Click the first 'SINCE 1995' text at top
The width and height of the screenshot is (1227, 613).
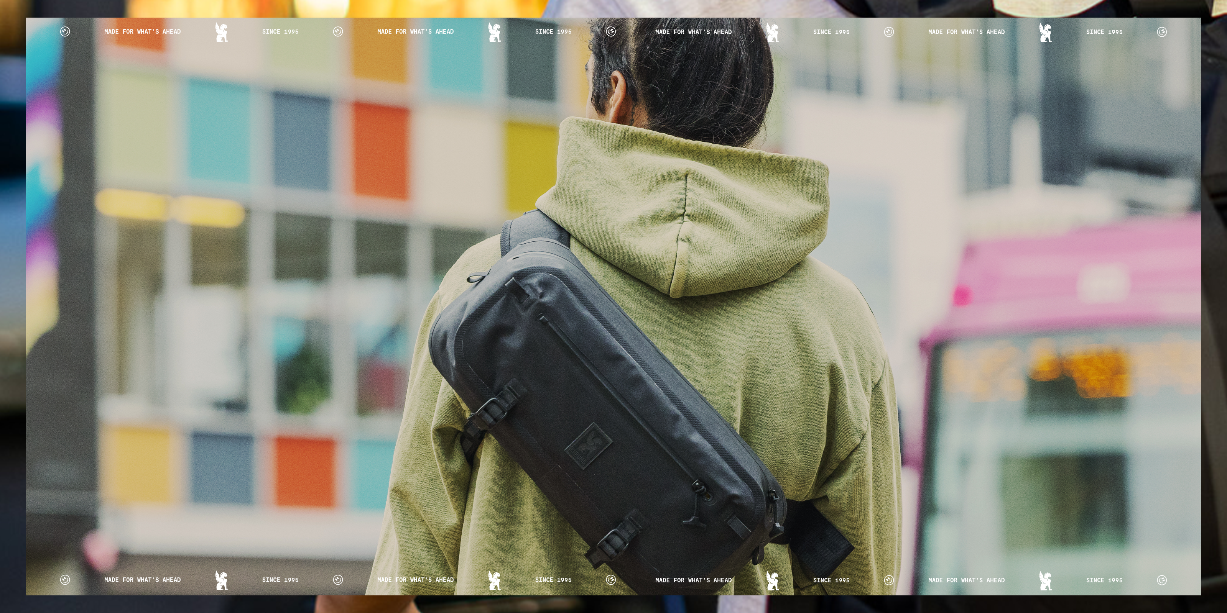click(x=280, y=32)
